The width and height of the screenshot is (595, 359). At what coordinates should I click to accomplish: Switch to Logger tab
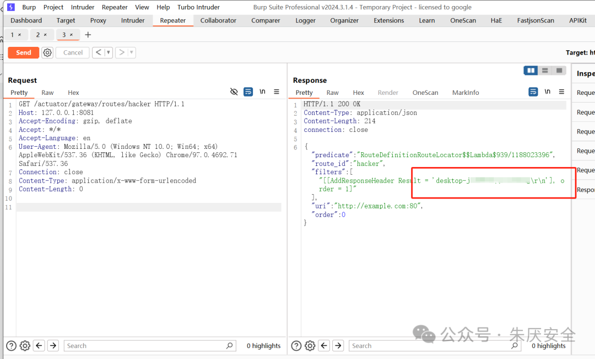[305, 20]
